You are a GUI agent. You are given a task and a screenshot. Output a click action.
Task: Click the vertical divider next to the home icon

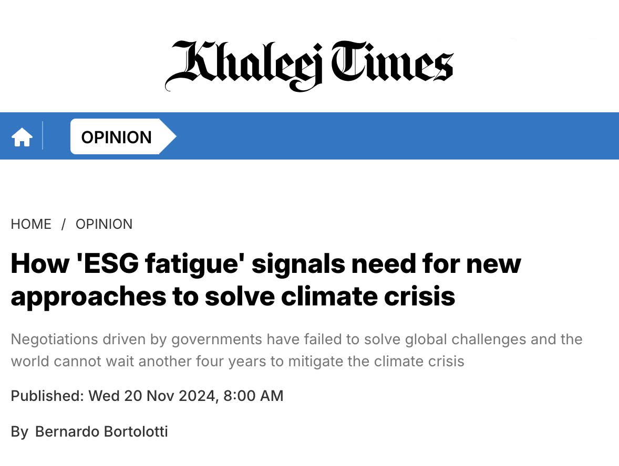pyautogui.click(x=43, y=136)
